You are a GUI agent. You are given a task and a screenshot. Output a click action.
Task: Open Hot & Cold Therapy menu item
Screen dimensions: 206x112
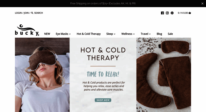point(89,34)
